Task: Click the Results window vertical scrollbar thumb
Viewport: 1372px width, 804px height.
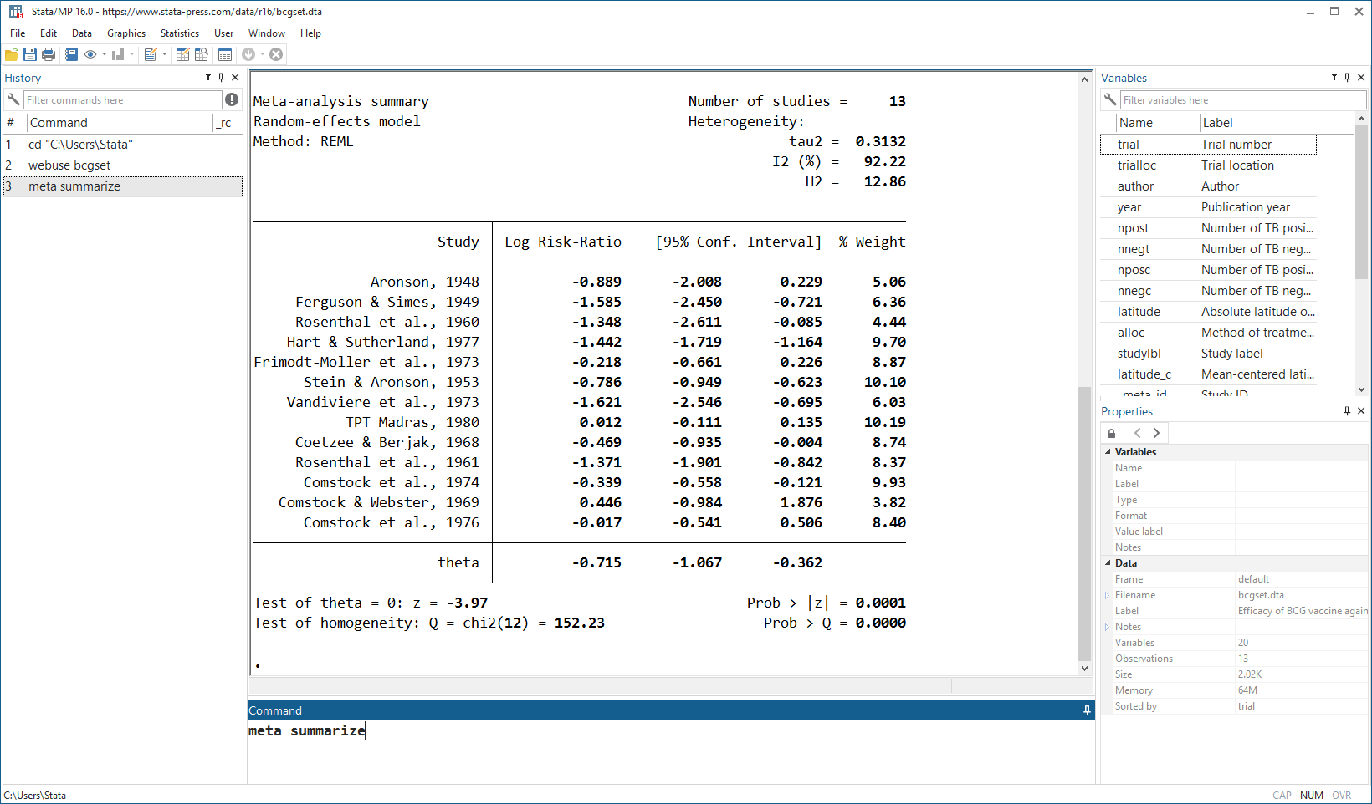Action: pyautogui.click(x=1084, y=523)
